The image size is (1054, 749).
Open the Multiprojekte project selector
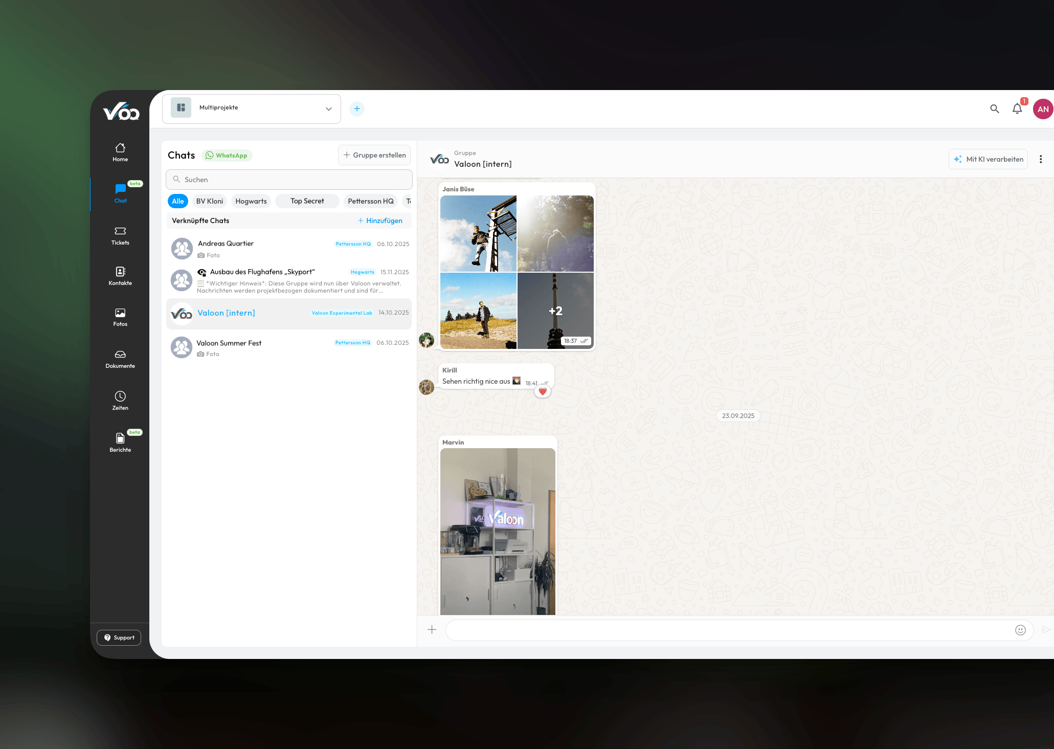[x=252, y=108]
